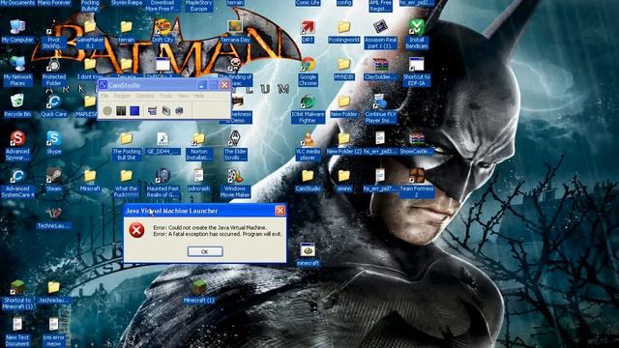Viewport: 619px width, 348px height.
Task: Select the DiRT shortcut icon
Action: pyautogui.click(x=308, y=32)
